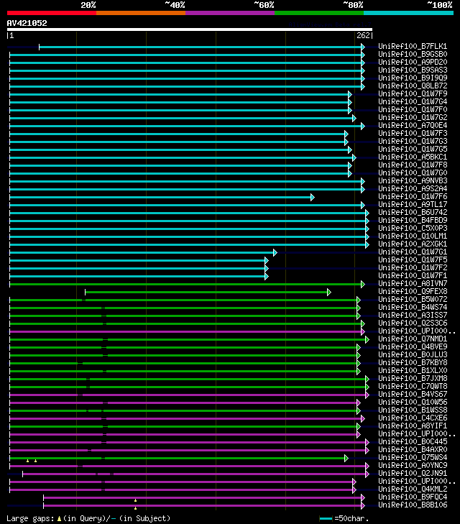Click the UniRef100_Q9FEX8 label
The image size is (460, 524).
[413, 291]
